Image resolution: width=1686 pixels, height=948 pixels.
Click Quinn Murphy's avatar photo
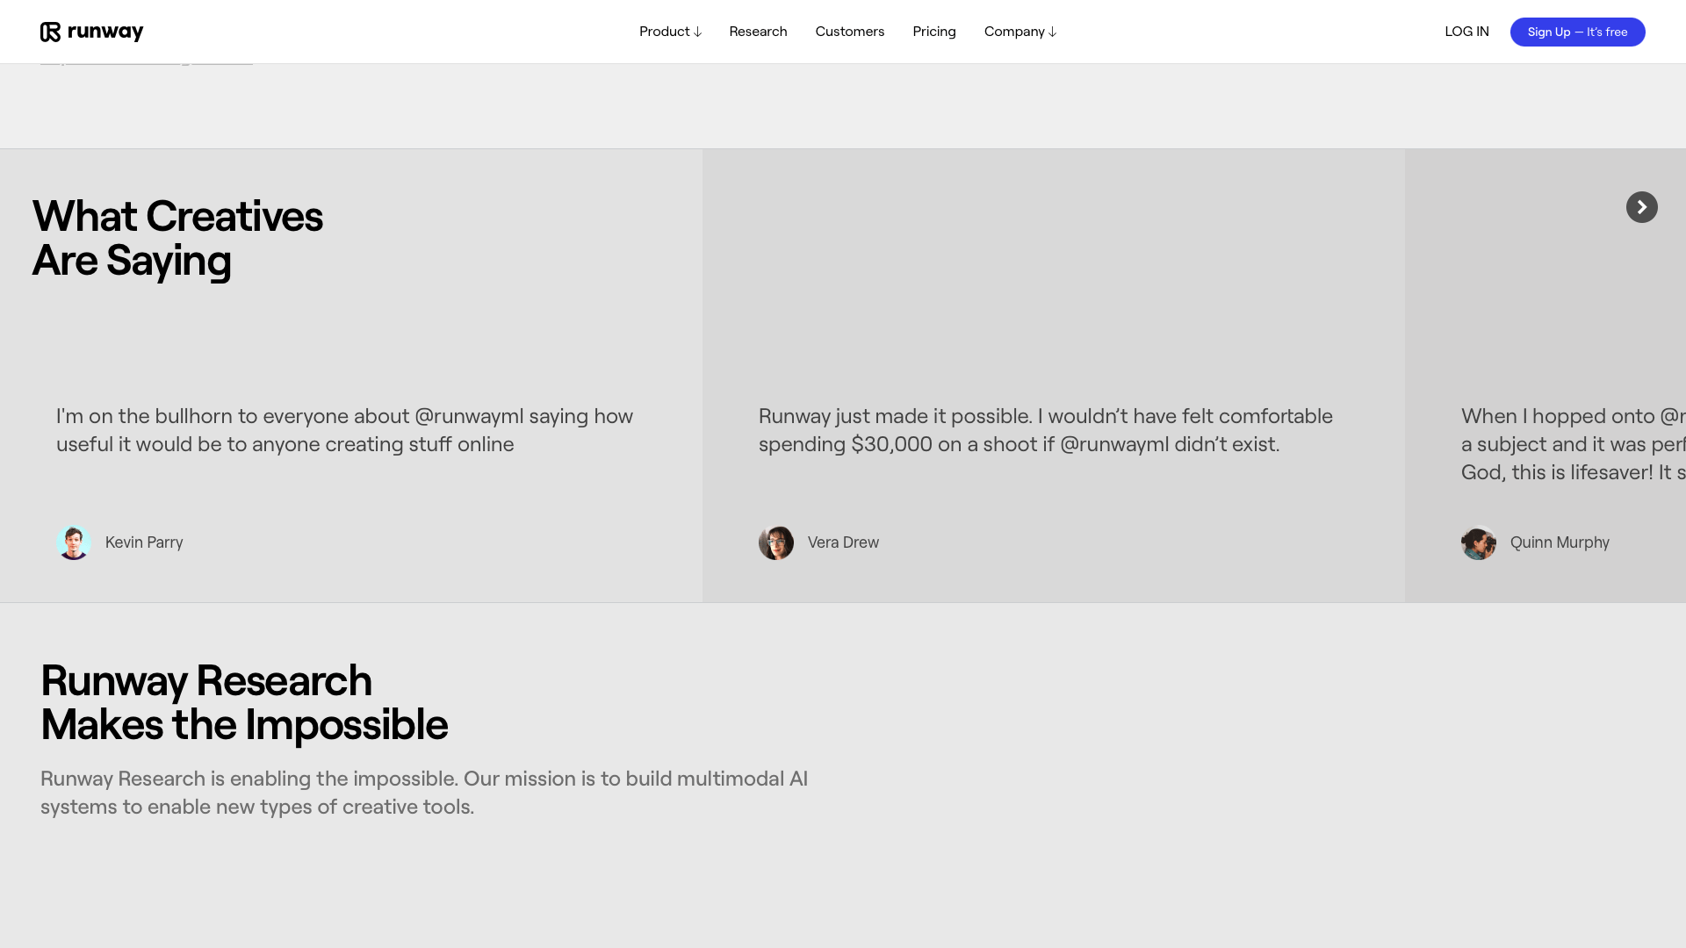point(1479,542)
